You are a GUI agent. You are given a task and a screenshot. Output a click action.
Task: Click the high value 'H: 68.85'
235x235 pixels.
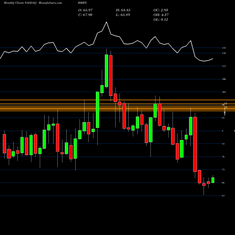[x=123, y=10]
